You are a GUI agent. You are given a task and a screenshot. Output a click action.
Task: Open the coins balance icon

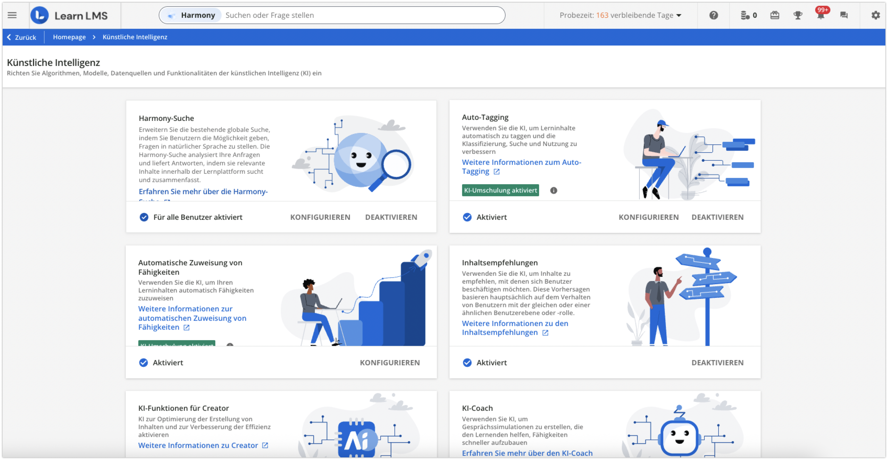[x=748, y=15]
